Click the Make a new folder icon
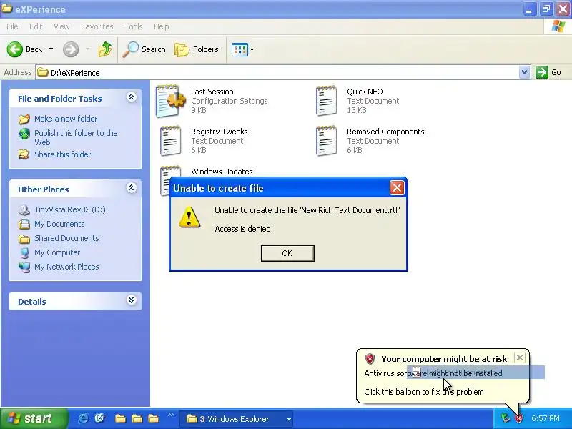This screenshot has width=572, height=429. pyautogui.click(x=24, y=119)
